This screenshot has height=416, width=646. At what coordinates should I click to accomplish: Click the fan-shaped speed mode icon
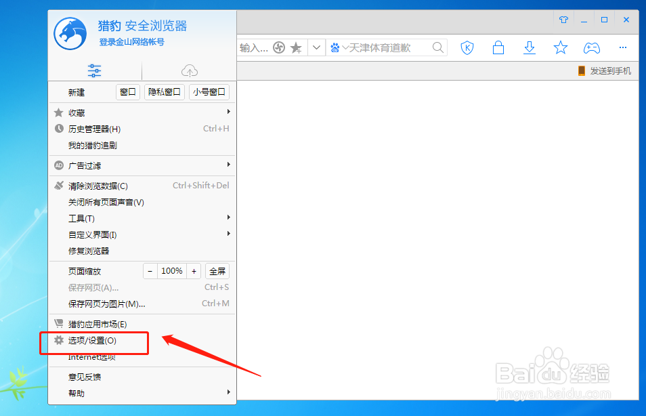coord(279,48)
